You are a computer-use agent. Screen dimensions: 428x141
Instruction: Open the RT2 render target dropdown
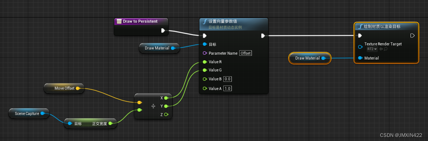pos(372,49)
